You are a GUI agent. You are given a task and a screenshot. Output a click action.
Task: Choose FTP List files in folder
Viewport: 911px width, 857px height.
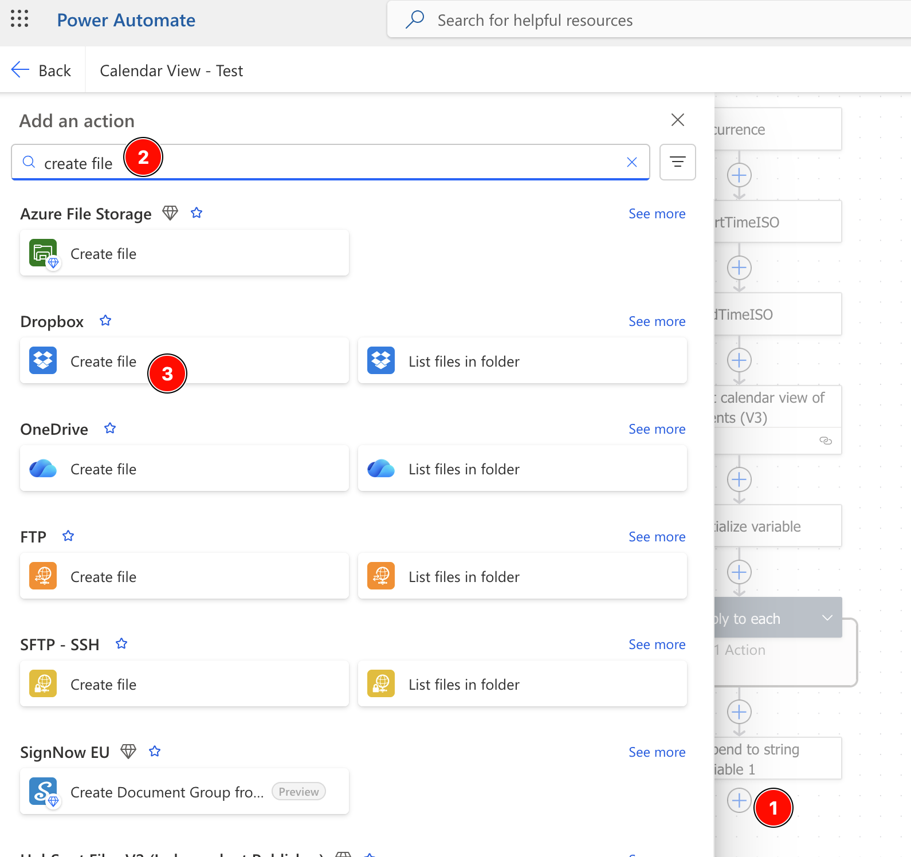523,576
